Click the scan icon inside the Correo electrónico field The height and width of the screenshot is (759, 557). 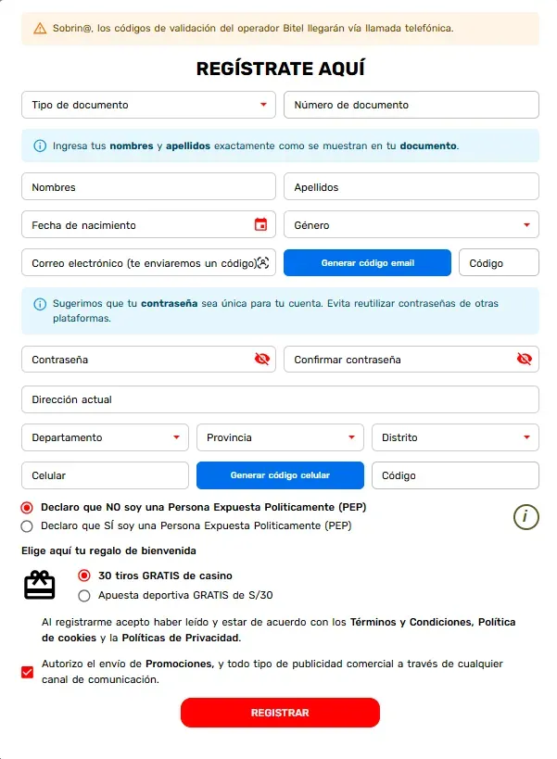point(261,263)
